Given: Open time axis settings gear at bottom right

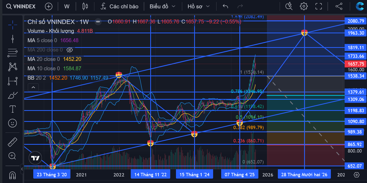Looking at the screenshot, I should (357, 174).
